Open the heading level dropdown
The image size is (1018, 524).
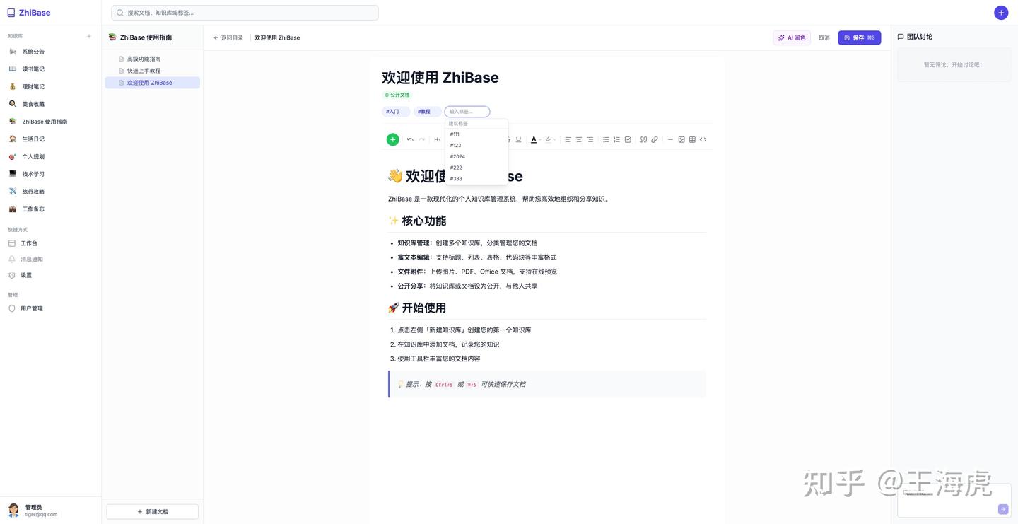pos(438,139)
